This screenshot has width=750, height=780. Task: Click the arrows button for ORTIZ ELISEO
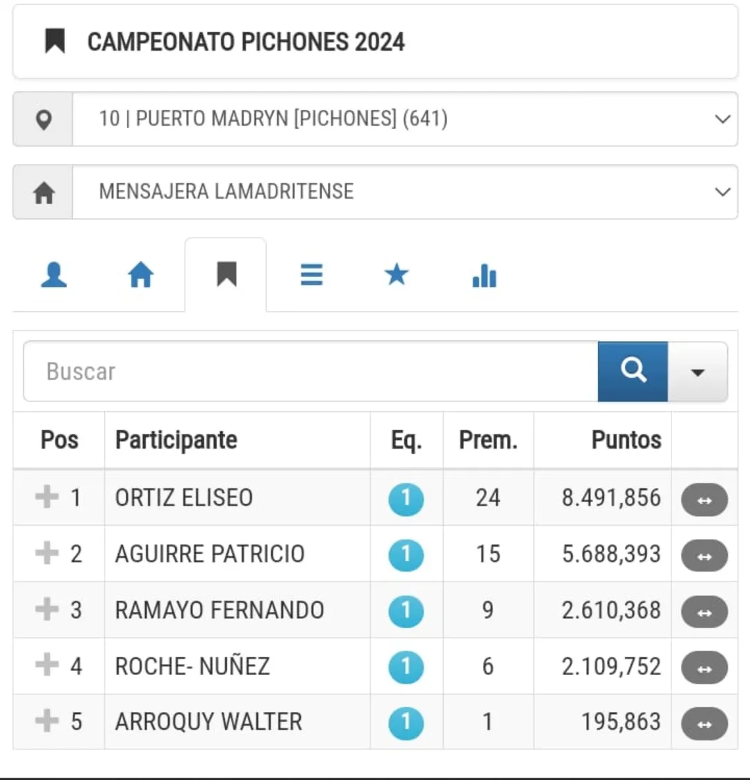pyautogui.click(x=704, y=500)
